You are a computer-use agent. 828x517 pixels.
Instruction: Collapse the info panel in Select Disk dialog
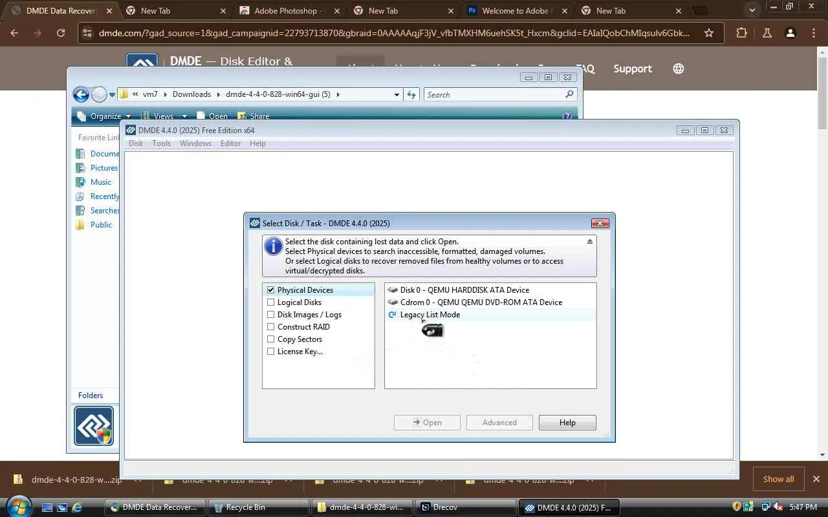click(x=589, y=242)
